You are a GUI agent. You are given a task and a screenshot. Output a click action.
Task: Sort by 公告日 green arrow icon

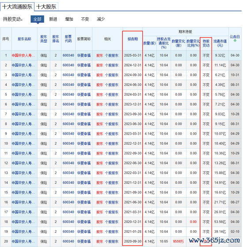[235, 41]
